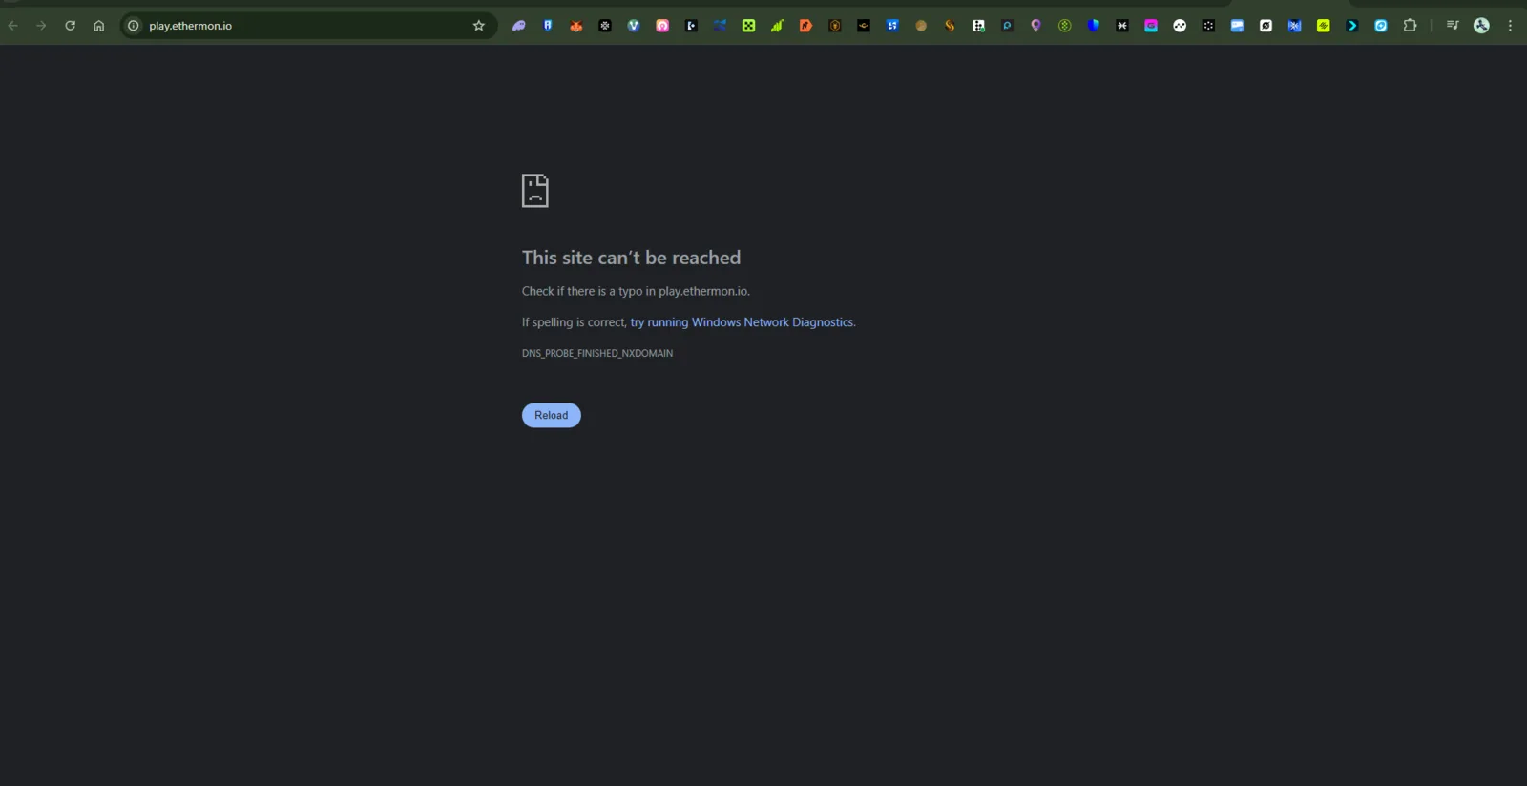Open the black square white-hourglass extension
Viewport: 1527px width, 786px height.
1122,26
